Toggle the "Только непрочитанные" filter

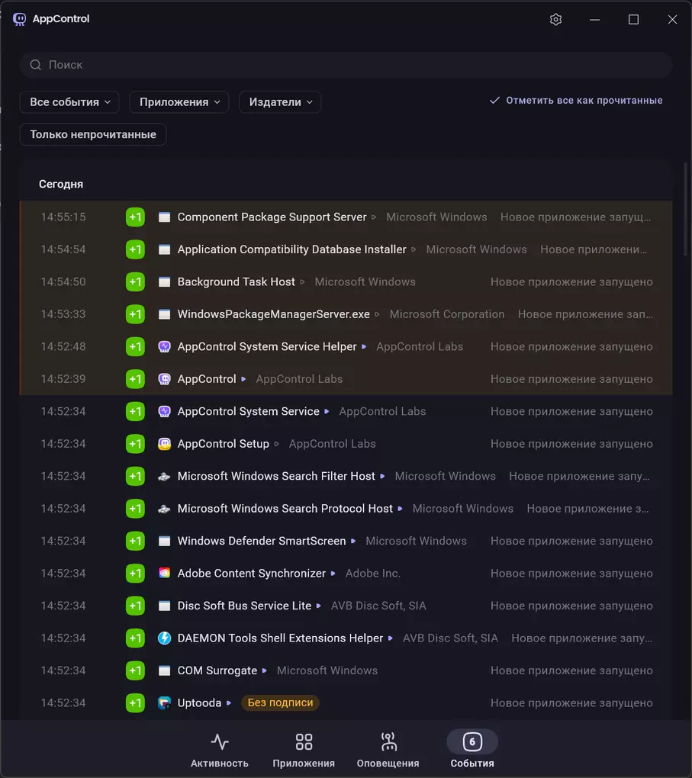click(x=93, y=135)
